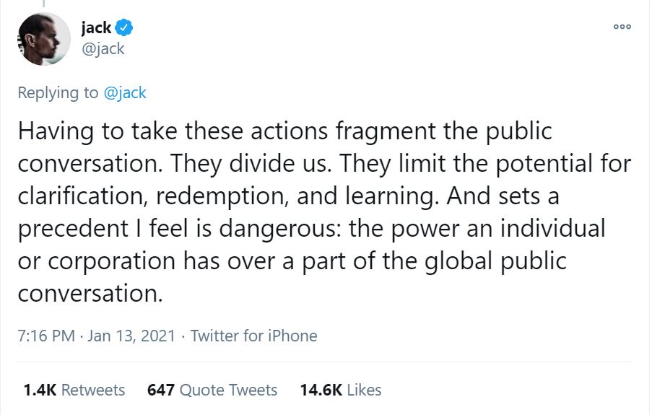Click the final word "conversation." of the tweet
The width and height of the screenshot is (652, 415).
coord(88,294)
